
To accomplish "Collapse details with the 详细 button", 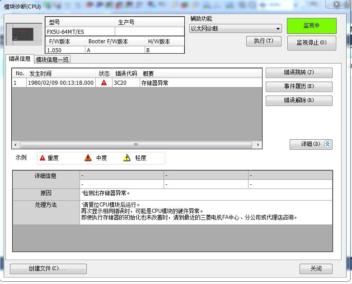I will (311, 144).
